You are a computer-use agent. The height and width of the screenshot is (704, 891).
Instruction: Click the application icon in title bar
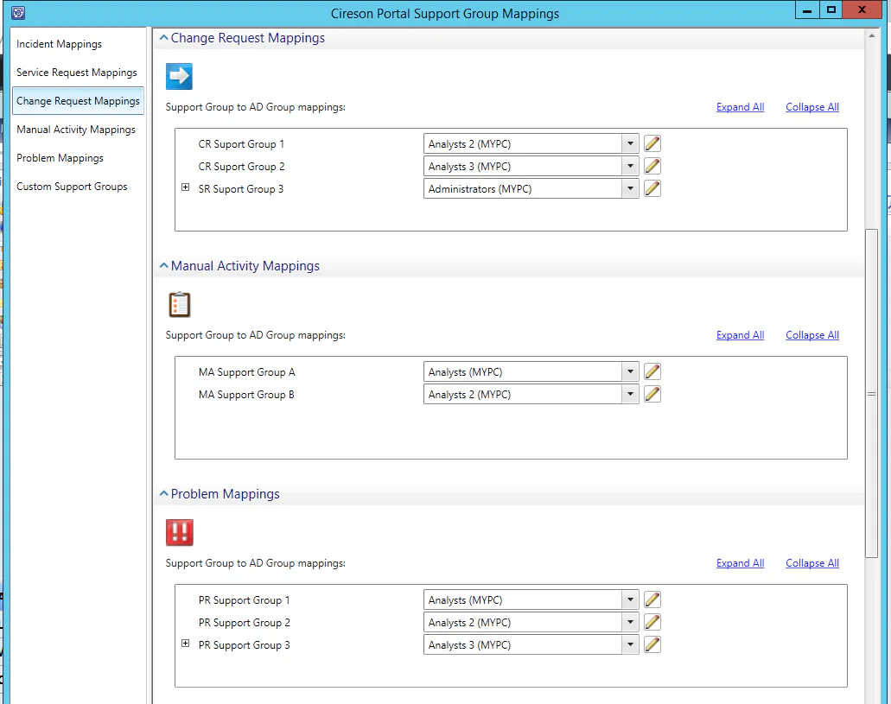click(x=18, y=12)
